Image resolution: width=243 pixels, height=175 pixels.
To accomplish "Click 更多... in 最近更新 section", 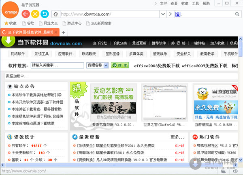I will (177, 137).
